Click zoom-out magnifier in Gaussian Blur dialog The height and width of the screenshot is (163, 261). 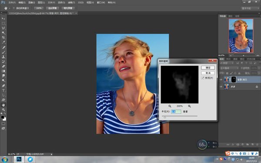pyautogui.click(x=170, y=106)
